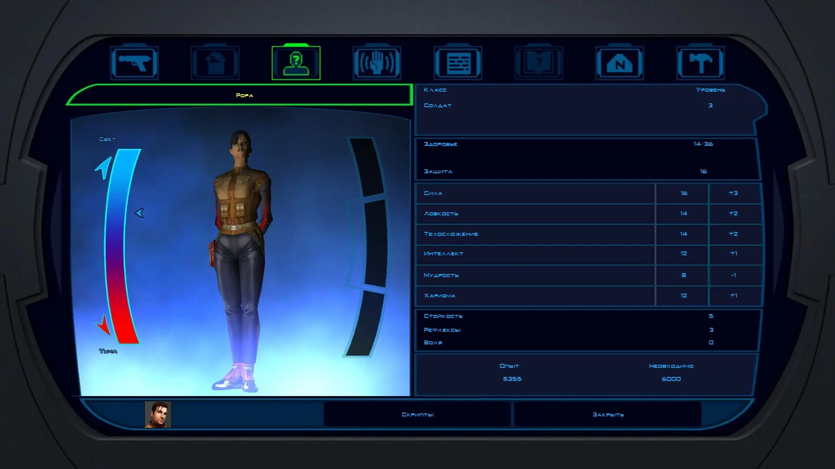The height and width of the screenshot is (469, 835).
Task: Select the Интеллект attribute row
Action: 588,254
